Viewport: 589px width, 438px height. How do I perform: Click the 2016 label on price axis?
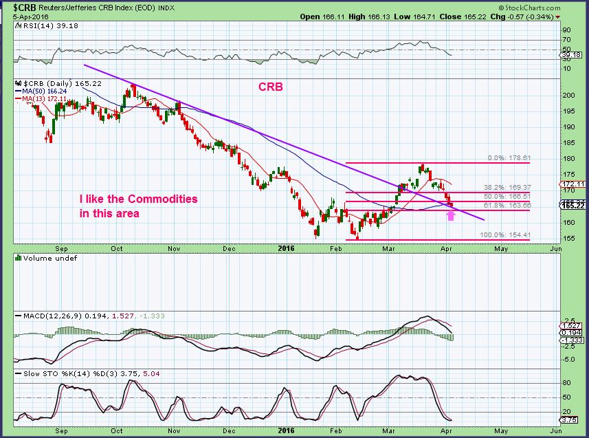286,248
